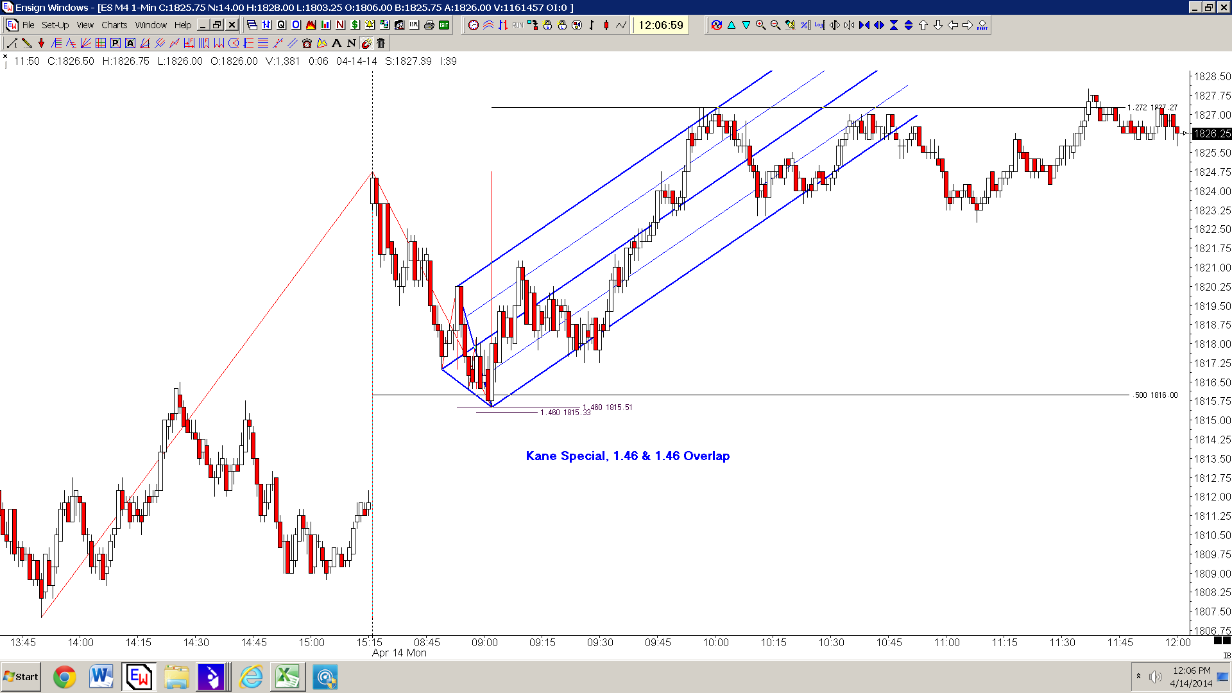Screen dimensions: 1232x693
Task: Switch to line chart style
Action: point(621,25)
